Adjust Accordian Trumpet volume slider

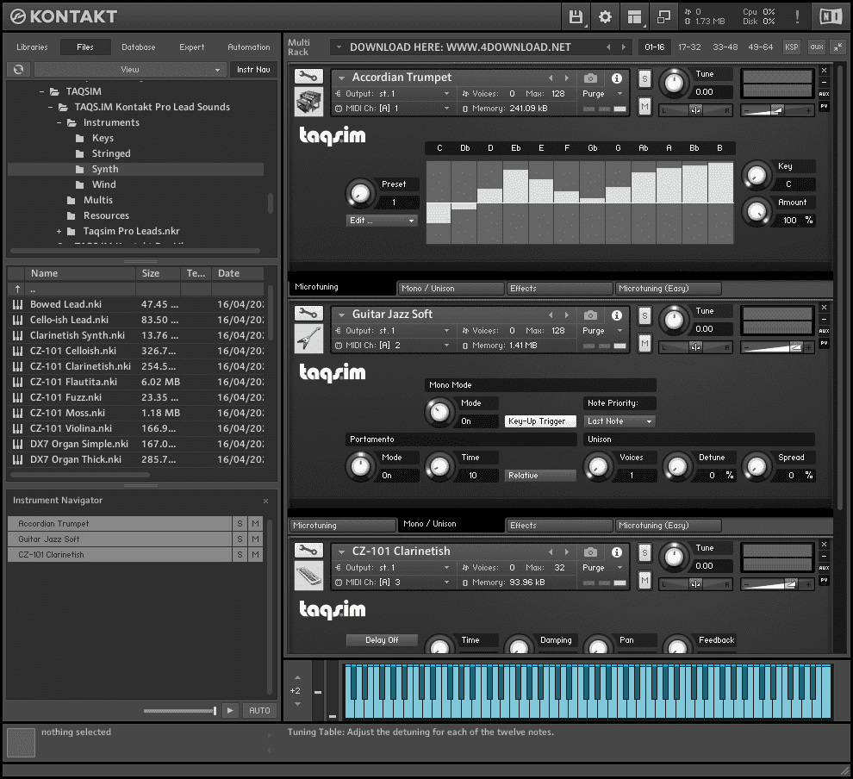(776, 110)
